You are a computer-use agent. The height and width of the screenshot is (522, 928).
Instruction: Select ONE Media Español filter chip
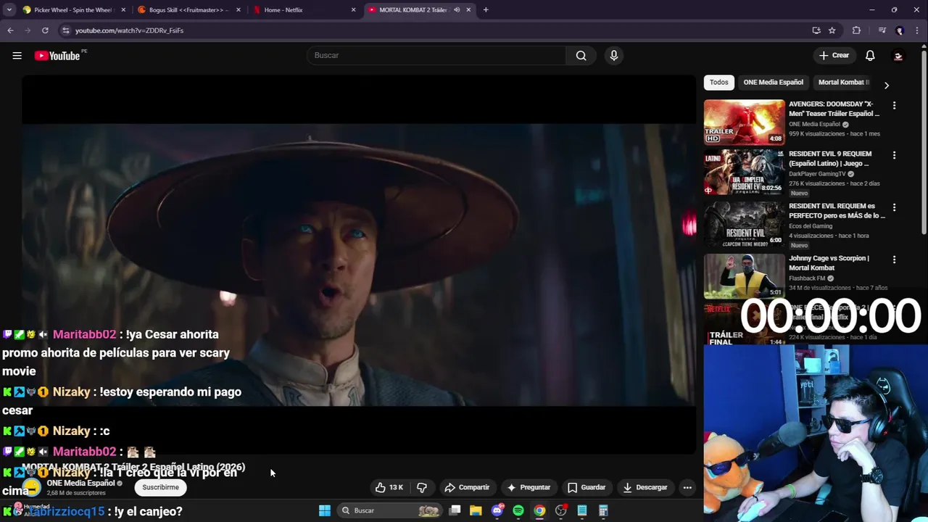[x=773, y=83]
